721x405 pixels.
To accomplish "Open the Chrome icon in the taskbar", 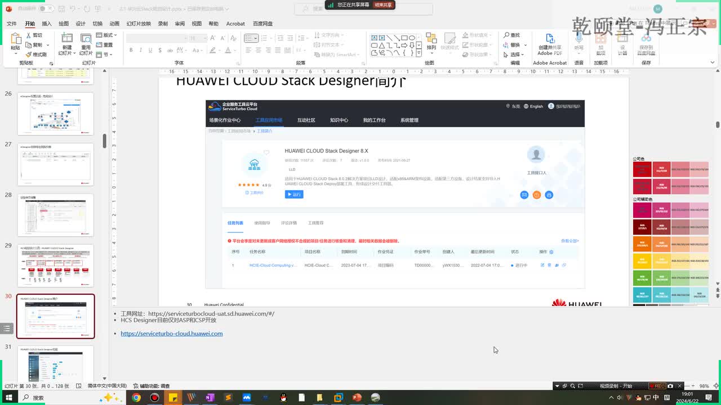I will (136, 398).
